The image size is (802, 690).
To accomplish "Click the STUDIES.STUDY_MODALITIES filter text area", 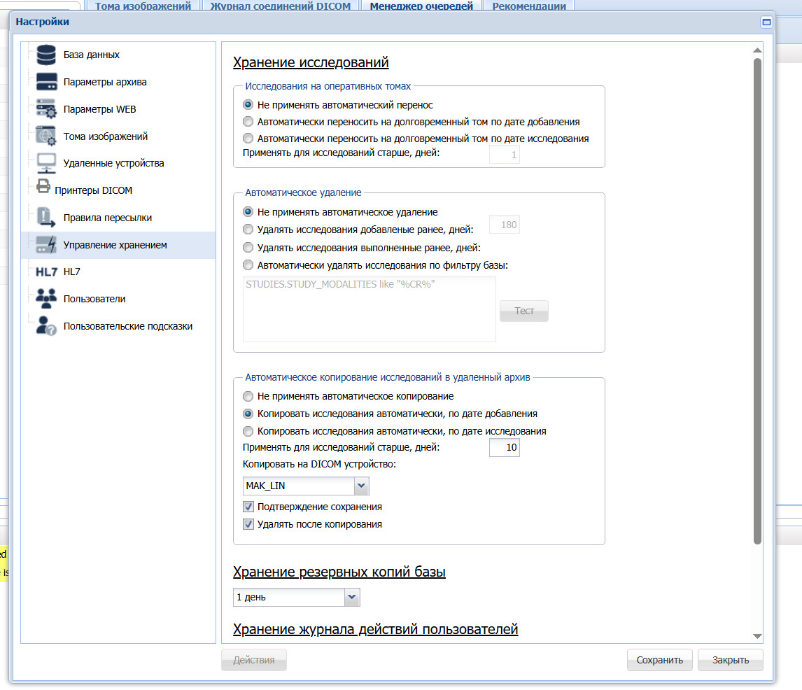I will click(x=370, y=309).
